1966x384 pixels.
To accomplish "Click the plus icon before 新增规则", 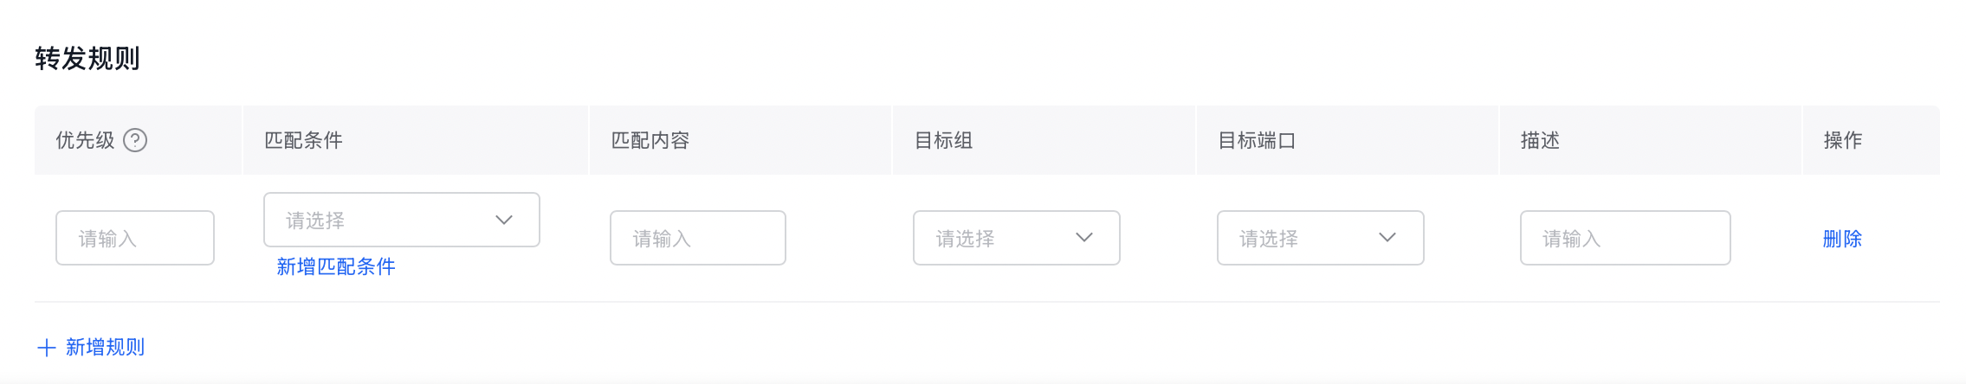I will 47,348.
